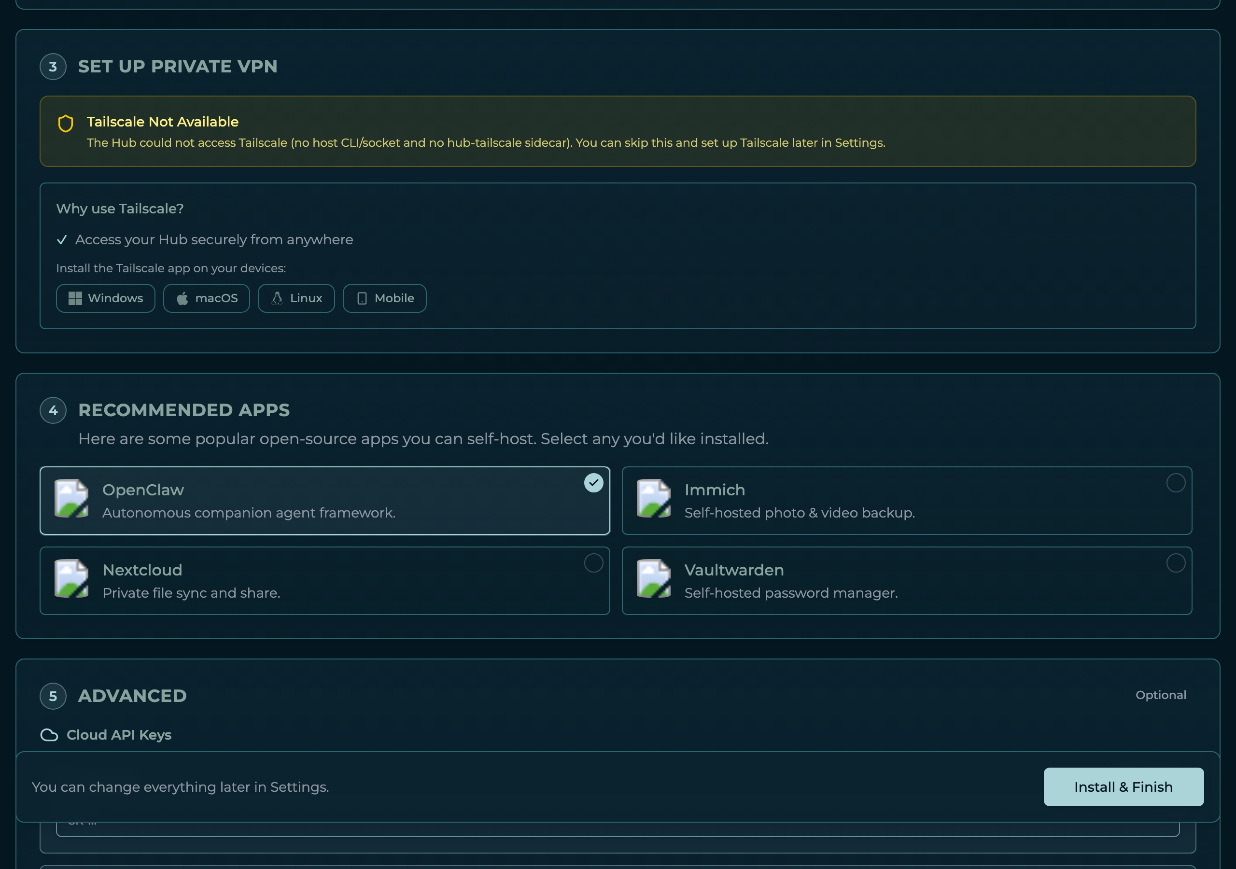Click the shield icon in Tailscale warning
This screenshot has height=869, width=1236.
pyautogui.click(x=66, y=123)
